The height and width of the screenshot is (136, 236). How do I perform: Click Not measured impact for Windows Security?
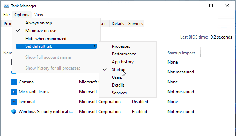181,112
